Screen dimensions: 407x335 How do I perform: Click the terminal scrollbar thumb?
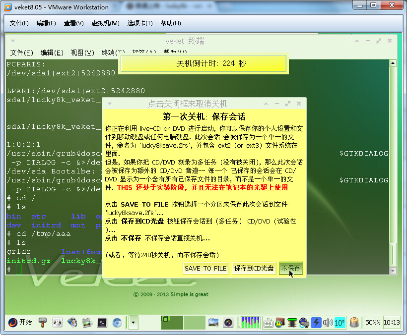[393, 255]
